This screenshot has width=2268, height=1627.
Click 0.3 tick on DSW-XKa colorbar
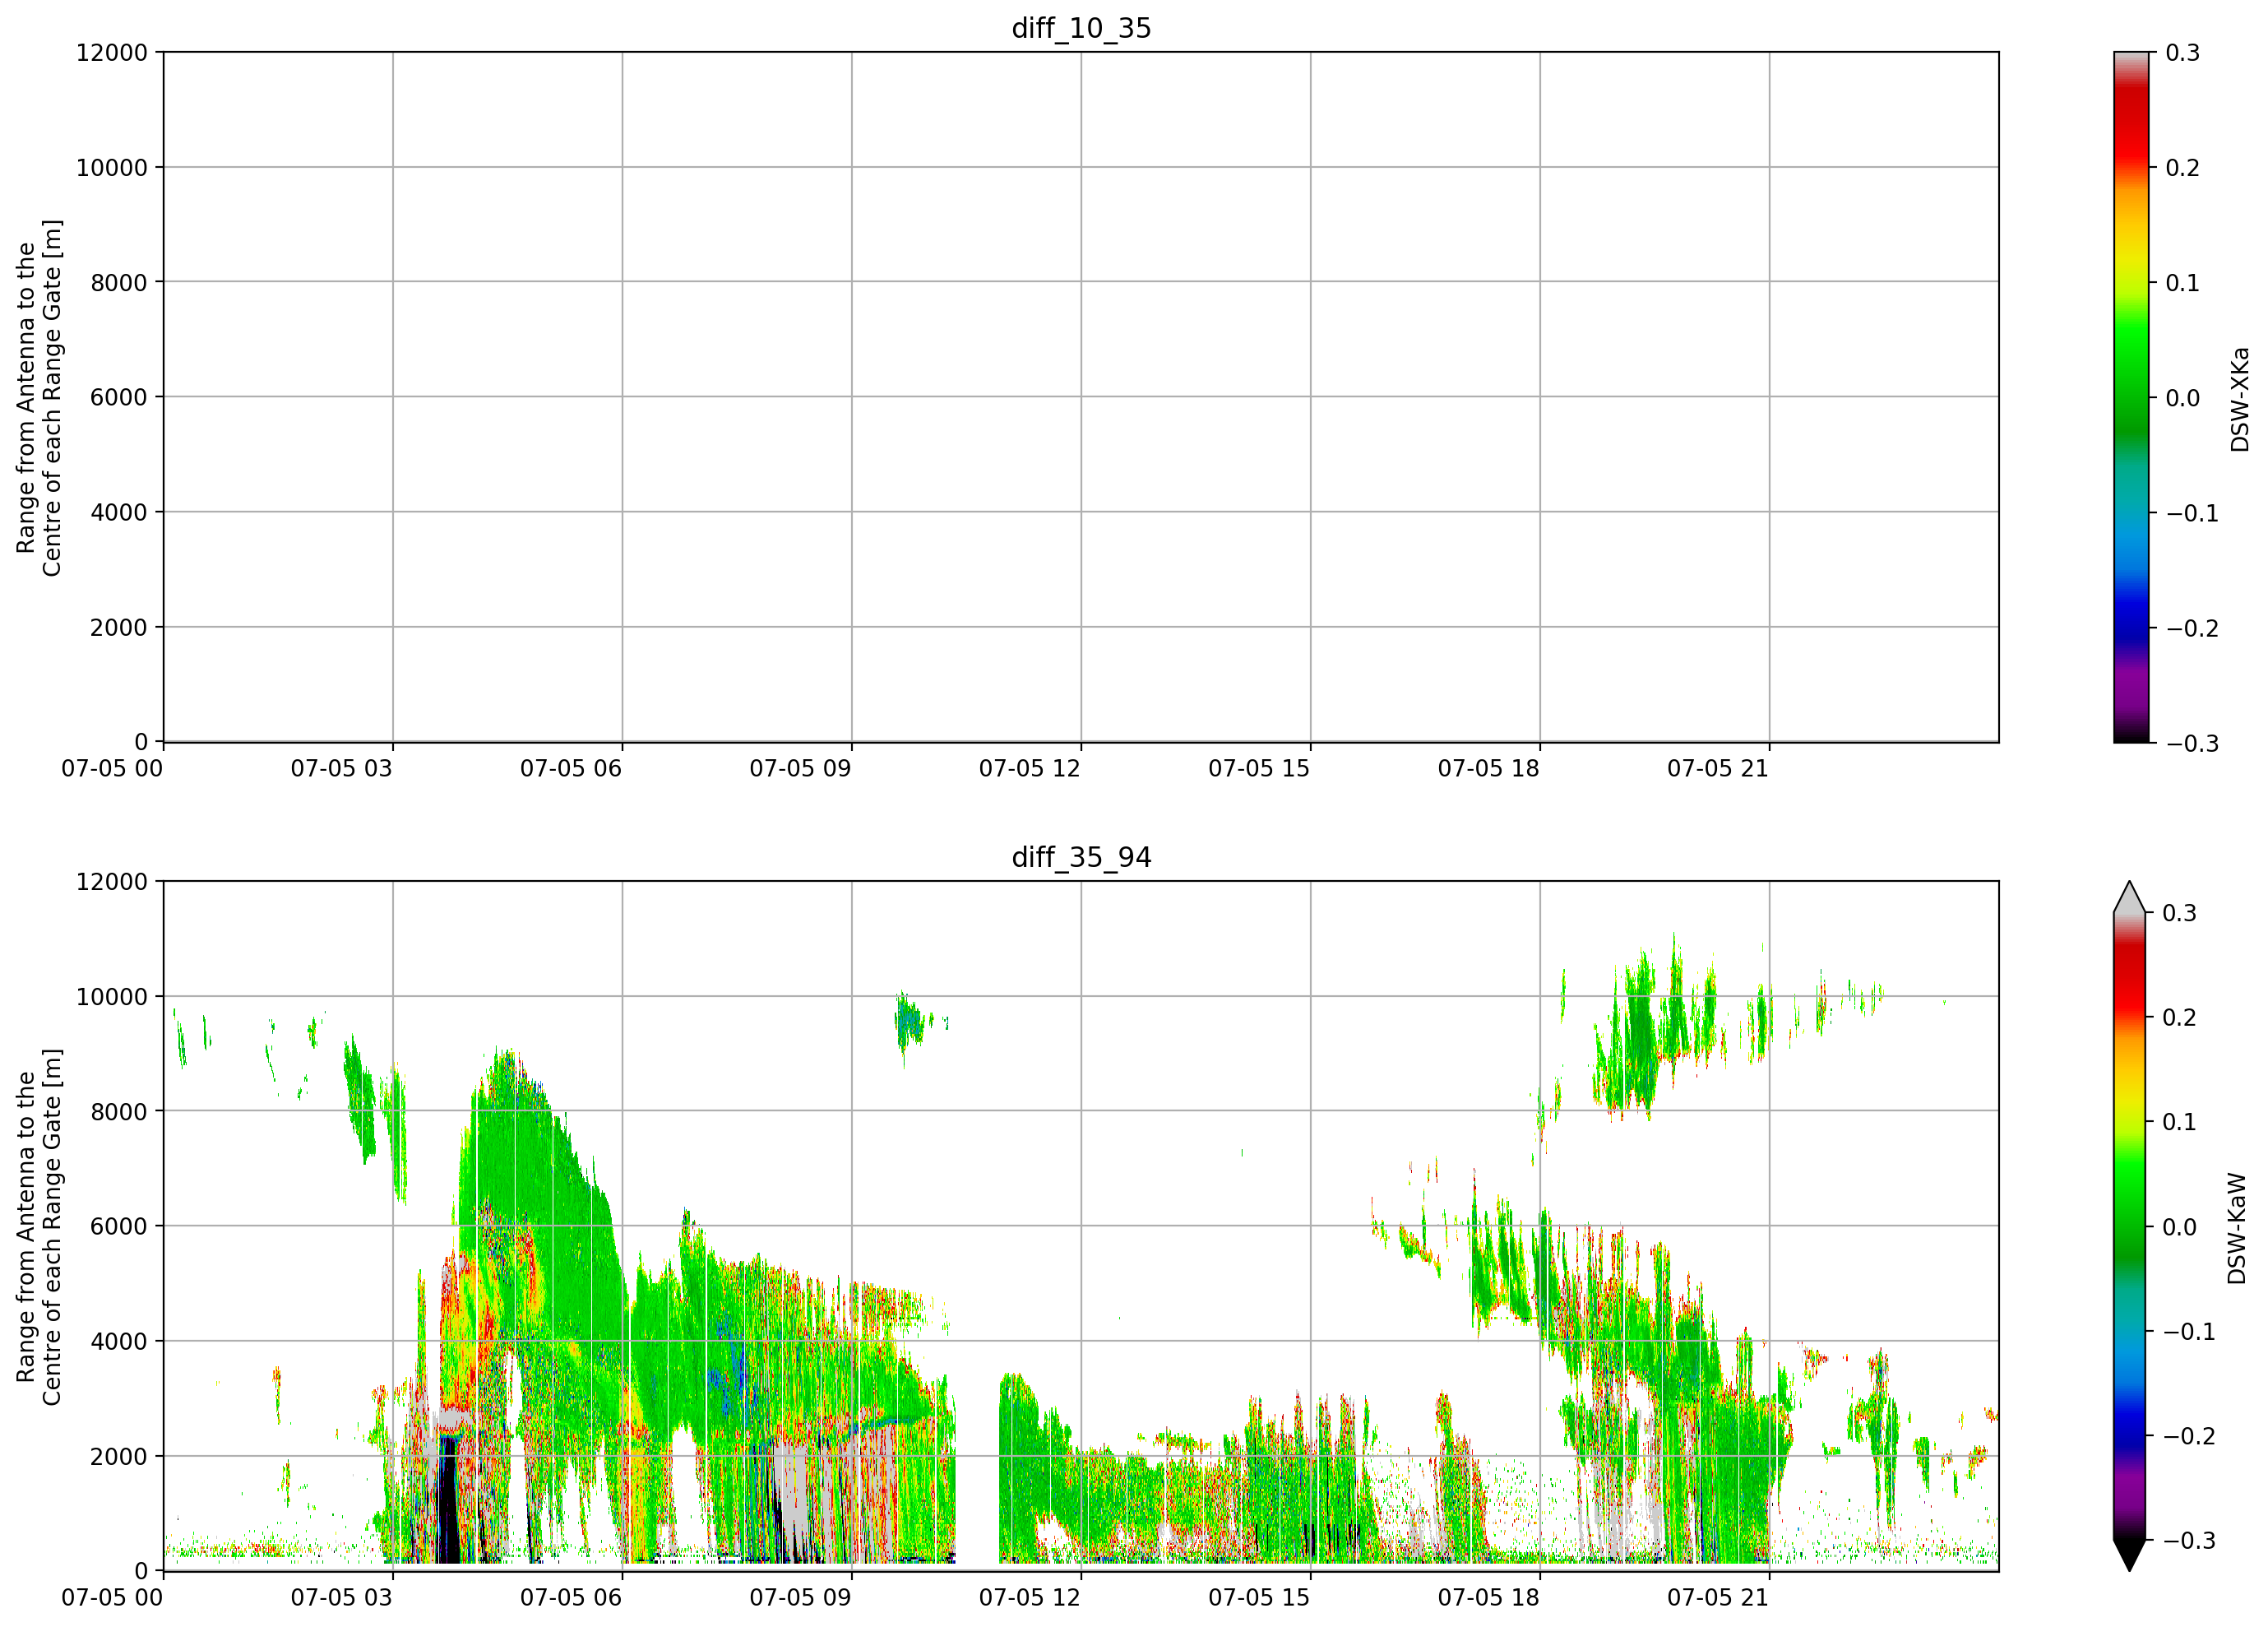coord(2183,53)
